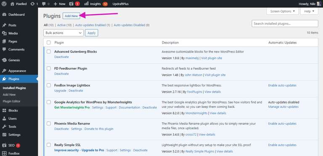Open MonsterInsights Documentation link
The width and height of the screenshot is (323, 156).
pos(130,107)
